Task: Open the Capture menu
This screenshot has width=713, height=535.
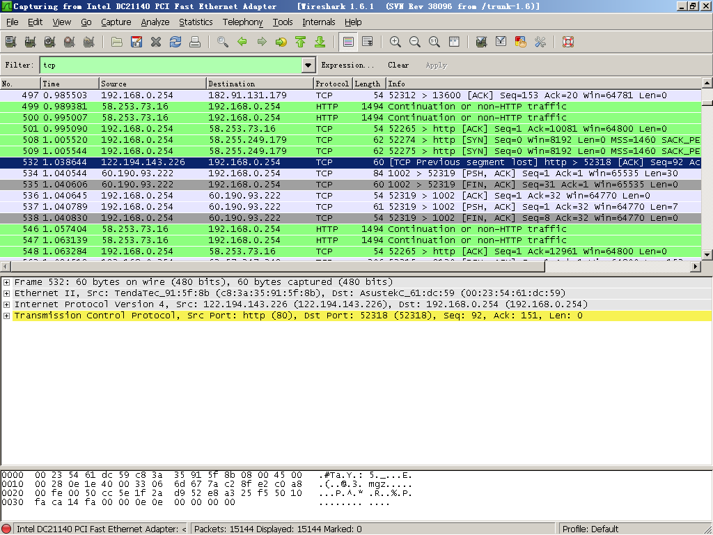Action: 116,22
